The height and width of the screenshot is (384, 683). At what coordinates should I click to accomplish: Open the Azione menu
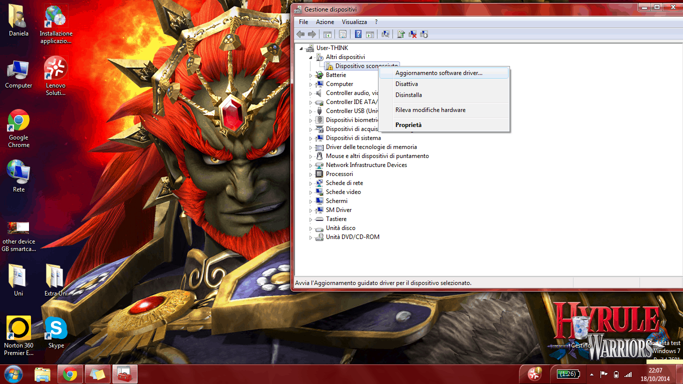tap(325, 22)
